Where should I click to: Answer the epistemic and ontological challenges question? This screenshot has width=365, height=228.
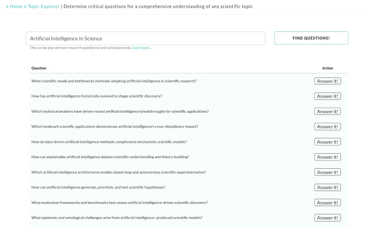click(x=328, y=218)
